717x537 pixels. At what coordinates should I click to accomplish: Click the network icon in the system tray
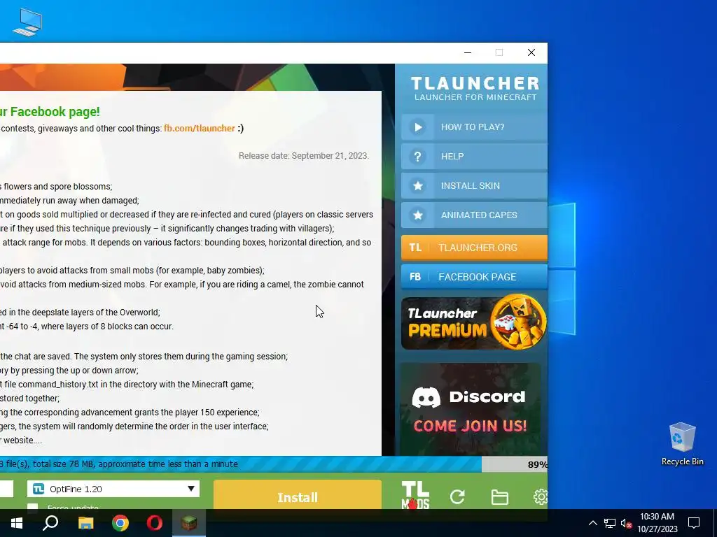(x=610, y=523)
